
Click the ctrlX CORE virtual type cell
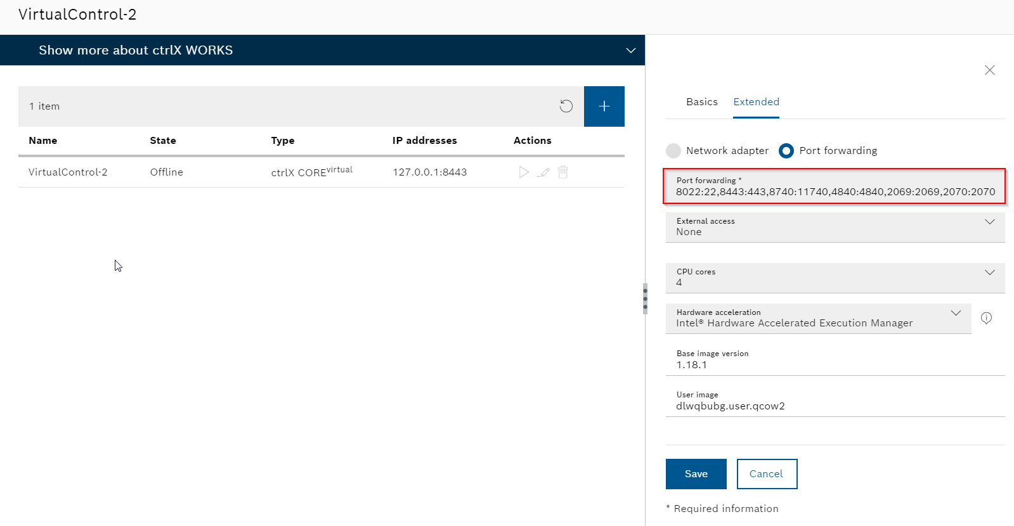(312, 171)
